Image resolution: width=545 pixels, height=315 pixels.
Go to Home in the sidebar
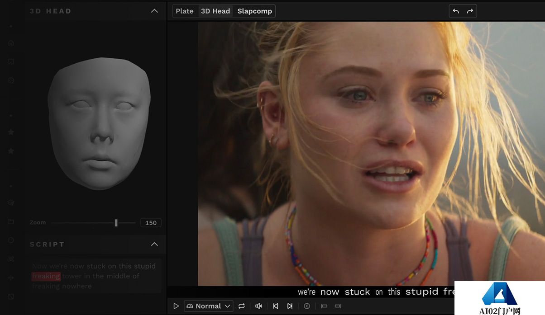[x=11, y=43]
